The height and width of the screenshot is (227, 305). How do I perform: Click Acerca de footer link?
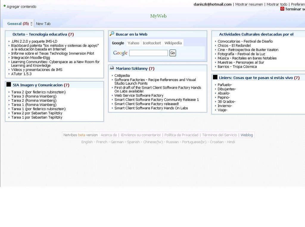[x=109, y=135]
